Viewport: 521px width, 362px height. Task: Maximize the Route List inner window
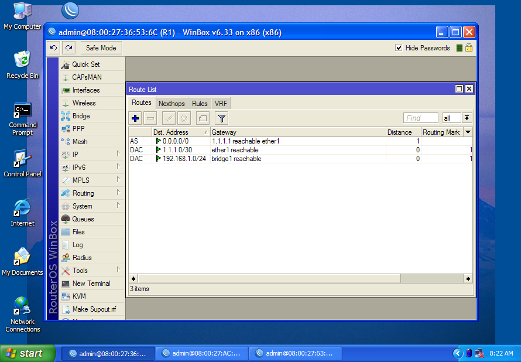[x=459, y=89]
